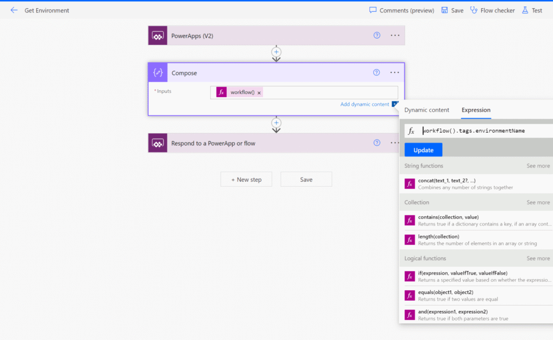The height and width of the screenshot is (340, 553).
Task: Insert step after PowerApps (V2) trigger
Action: 276,52
